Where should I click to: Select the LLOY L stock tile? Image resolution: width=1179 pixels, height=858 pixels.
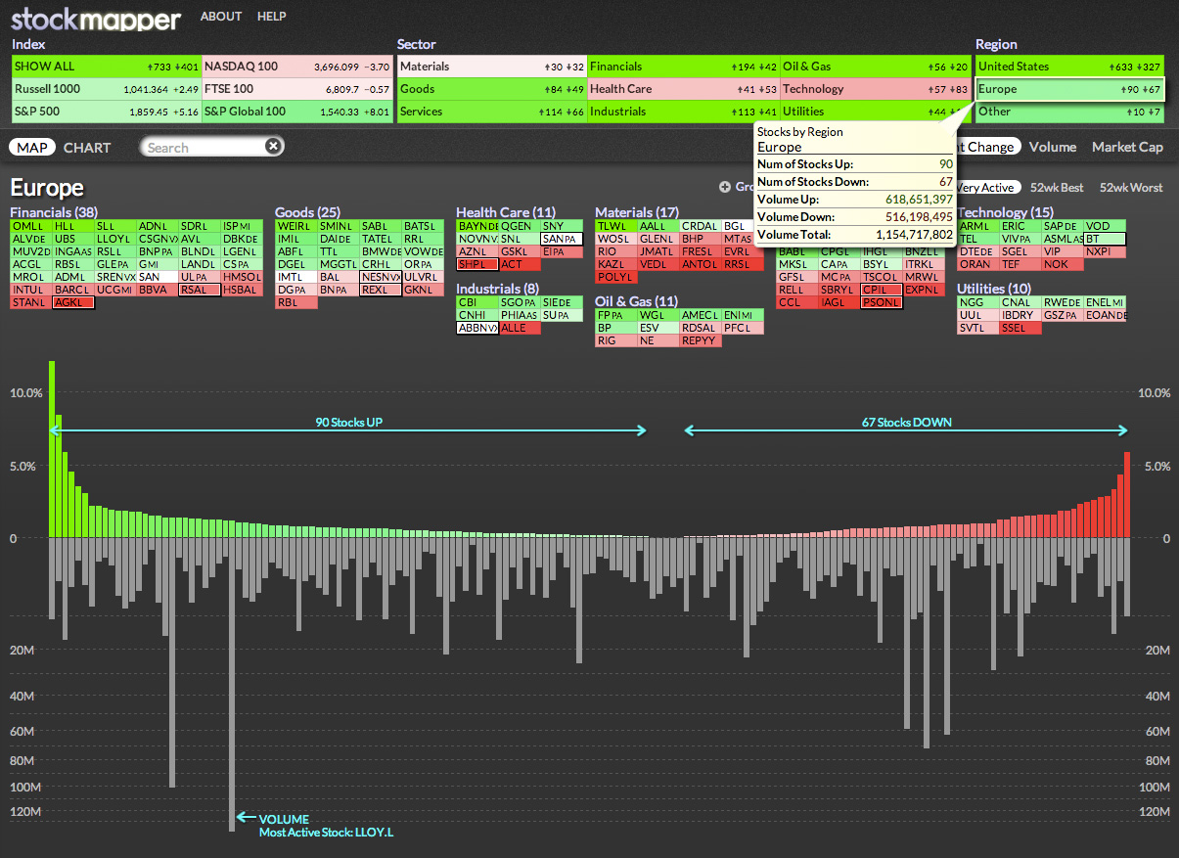[x=115, y=239]
